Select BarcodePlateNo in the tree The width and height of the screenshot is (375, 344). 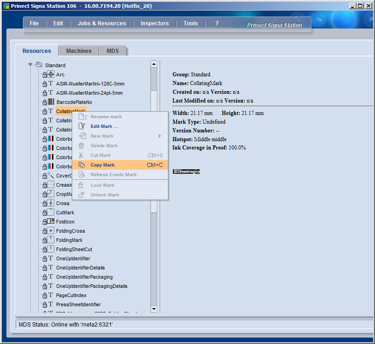74,102
